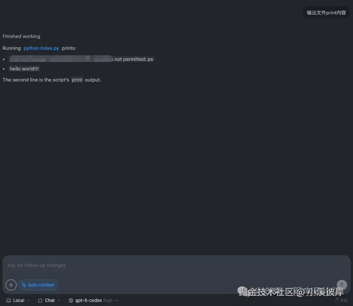Screen dimensions: 353x306
Task: Expand the Local environment chevron
Action: (x=28, y=300)
